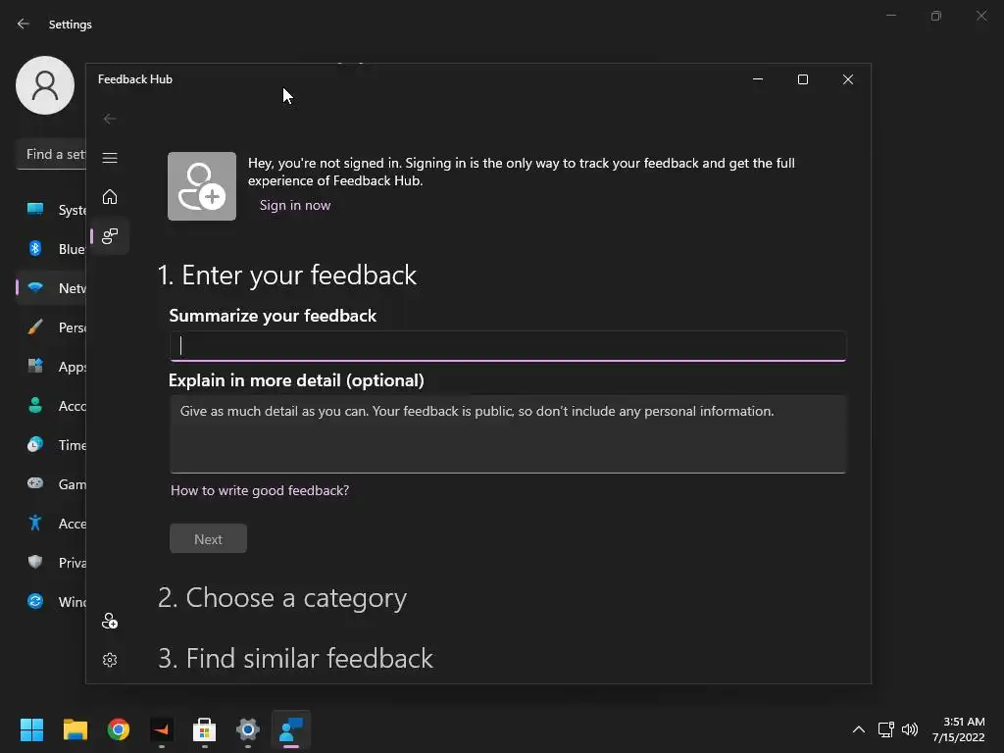The width and height of the screenshot is (1004, 753).
Task: Click the volume speaker tray icon
Action: [x=910, y=729]
